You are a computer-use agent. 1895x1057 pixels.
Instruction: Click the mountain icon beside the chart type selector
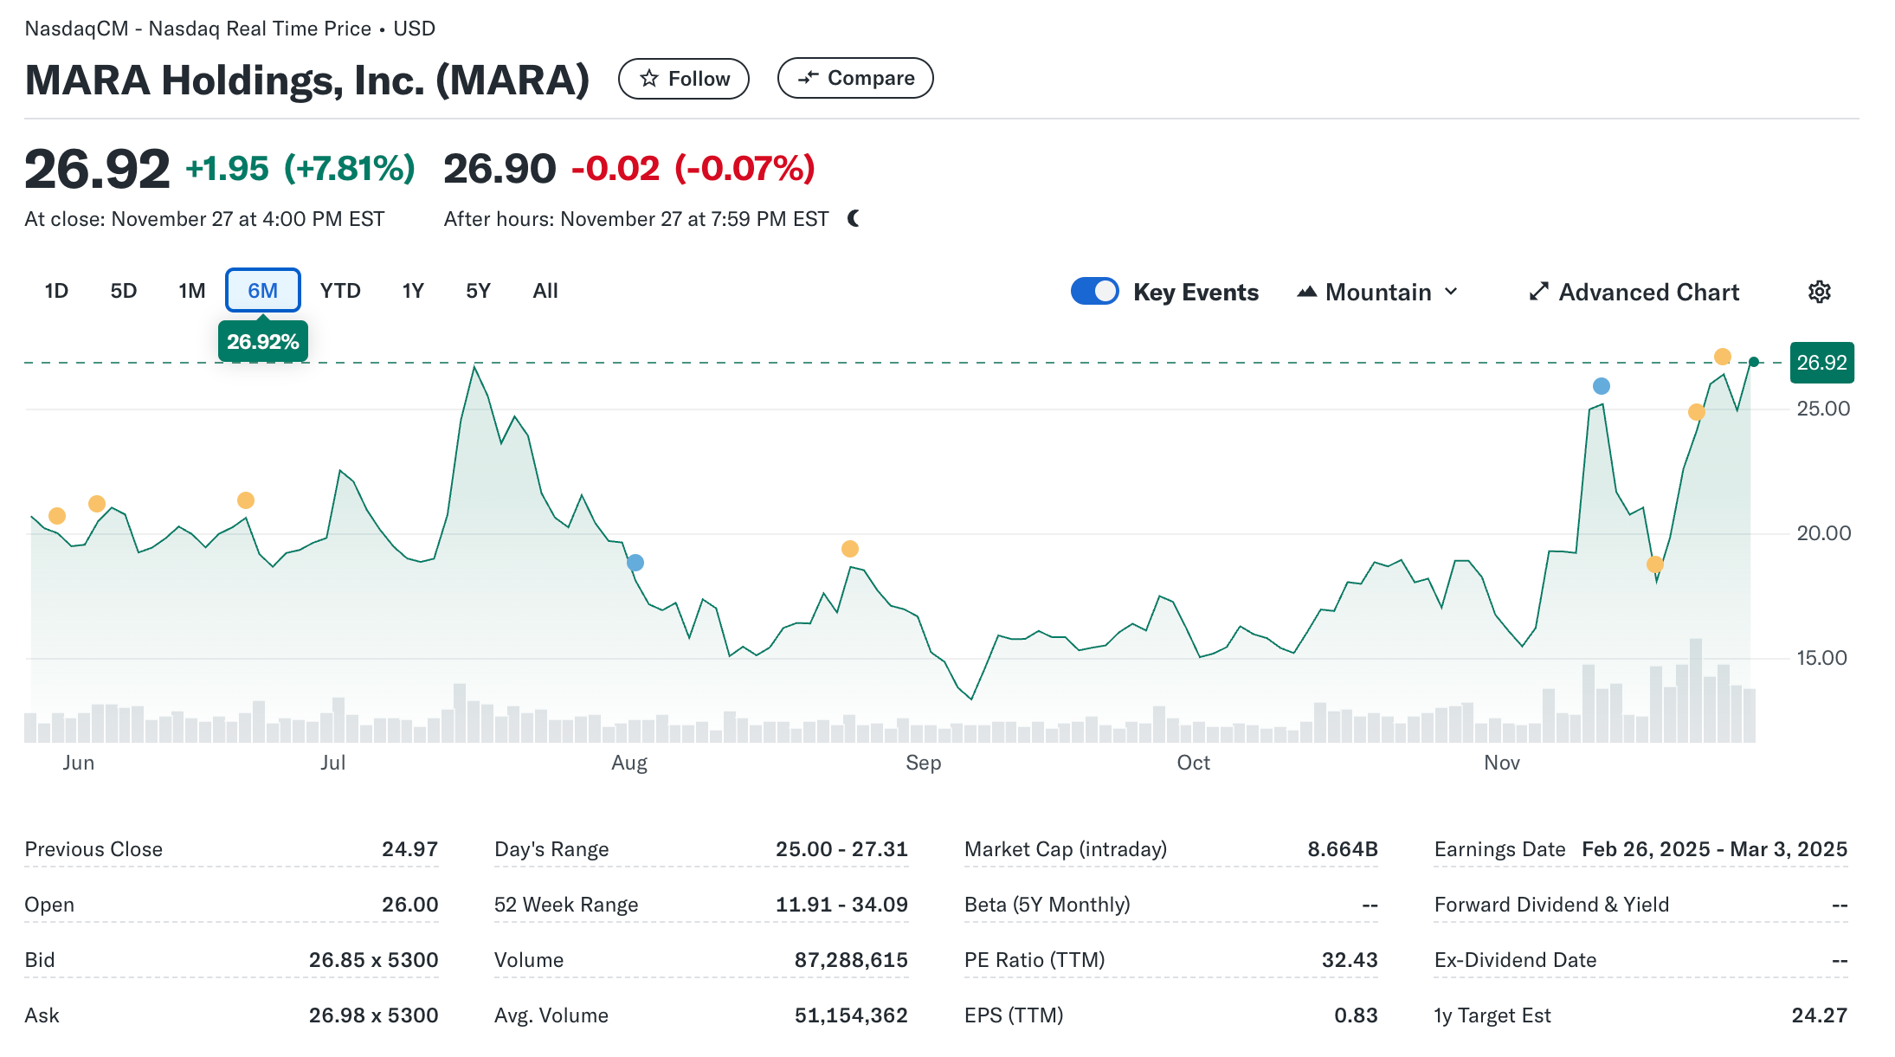tap(1308, 292)
